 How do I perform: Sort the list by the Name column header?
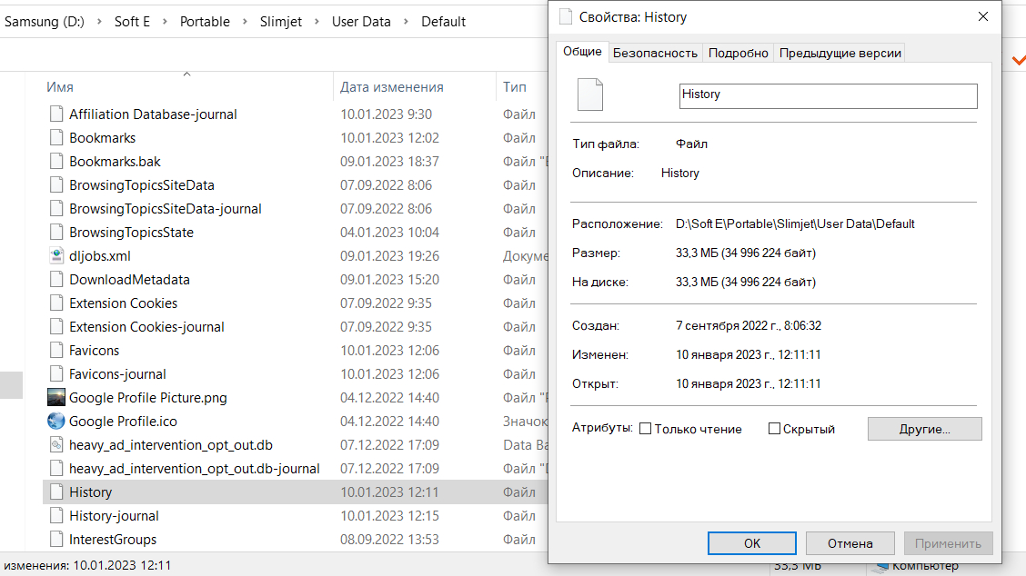(x=60, y=87)
